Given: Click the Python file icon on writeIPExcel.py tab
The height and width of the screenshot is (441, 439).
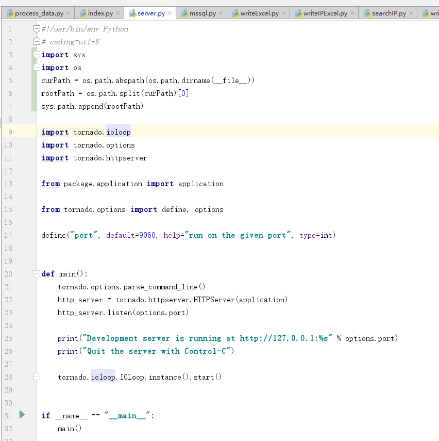Looking at the screenshot, I should (298, 13).
